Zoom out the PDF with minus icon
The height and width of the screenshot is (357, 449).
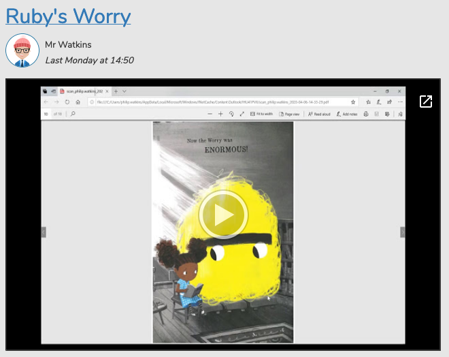(x=210, y=114)
